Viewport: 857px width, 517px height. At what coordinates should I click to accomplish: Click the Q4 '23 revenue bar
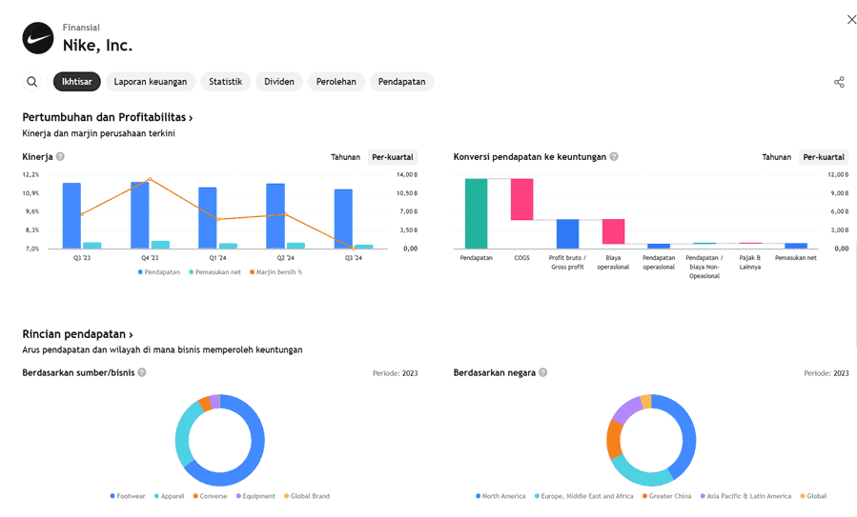[x=139, y=215]
